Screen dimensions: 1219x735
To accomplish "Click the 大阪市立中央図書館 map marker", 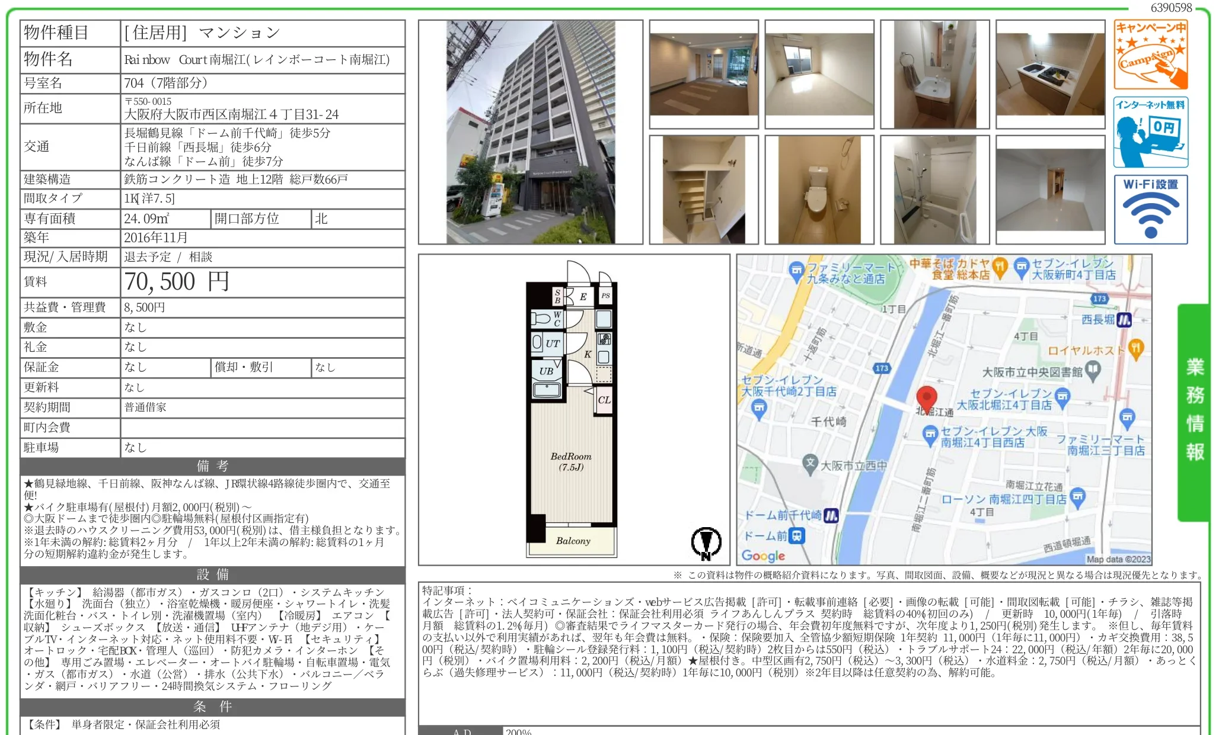I will tap(1093, 371).
